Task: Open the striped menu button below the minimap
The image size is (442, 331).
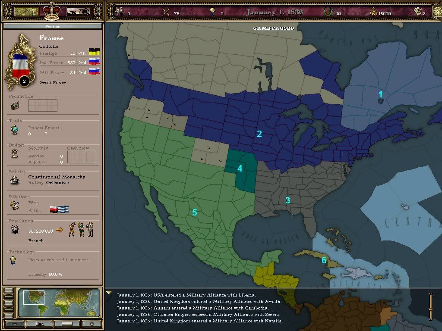Action: 67,324
